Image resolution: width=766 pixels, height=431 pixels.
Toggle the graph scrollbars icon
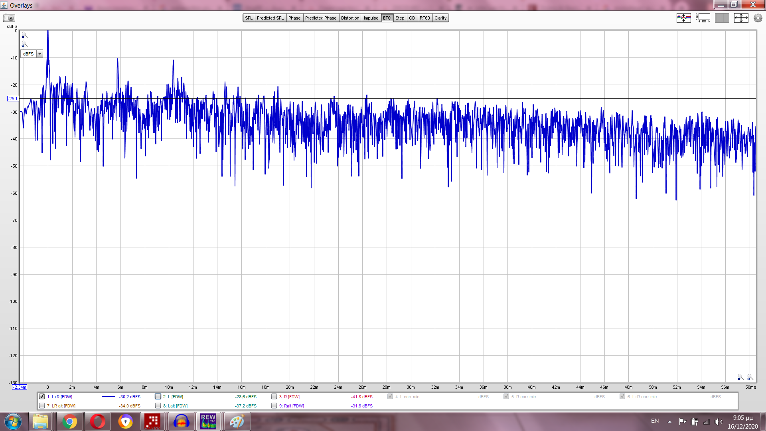click(703, 18)
